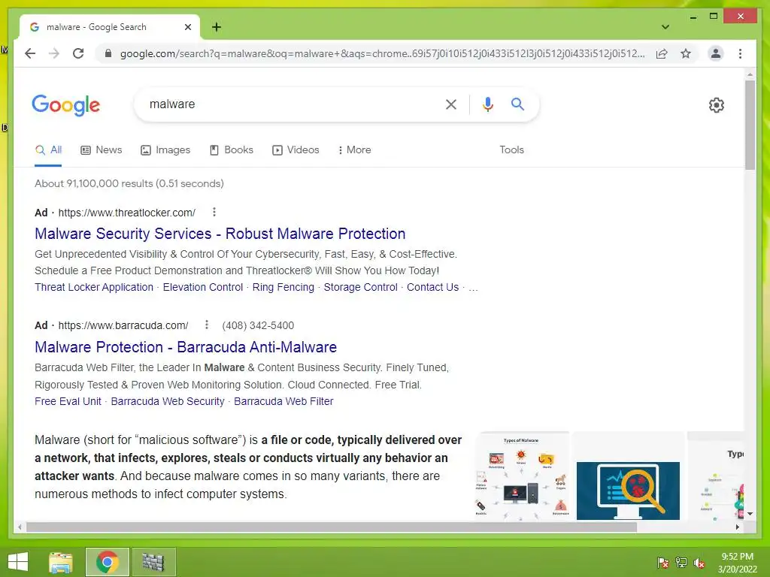Click the muted volume tray icon
The width and height of the screenshot is (770, 577).
pos(699,562)
